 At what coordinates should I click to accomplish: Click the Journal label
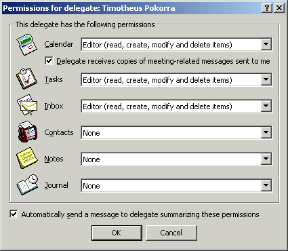56,185
